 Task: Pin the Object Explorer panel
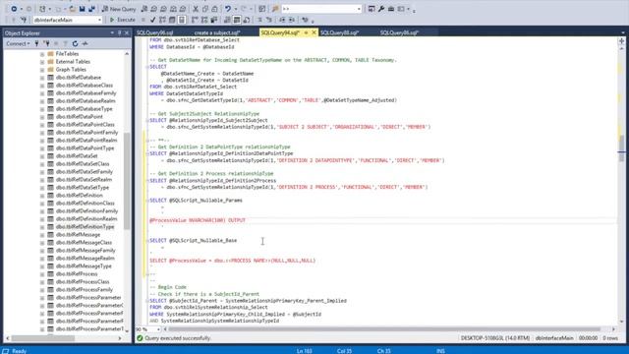click(x=120, y=32)
